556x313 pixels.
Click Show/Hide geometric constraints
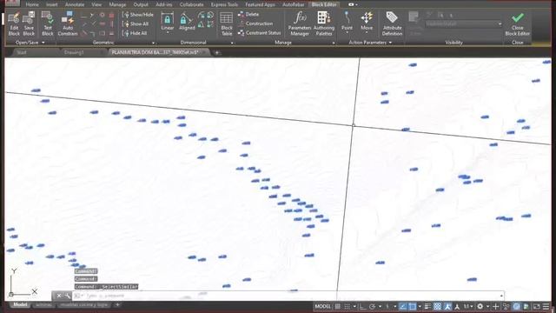[138, 15]
